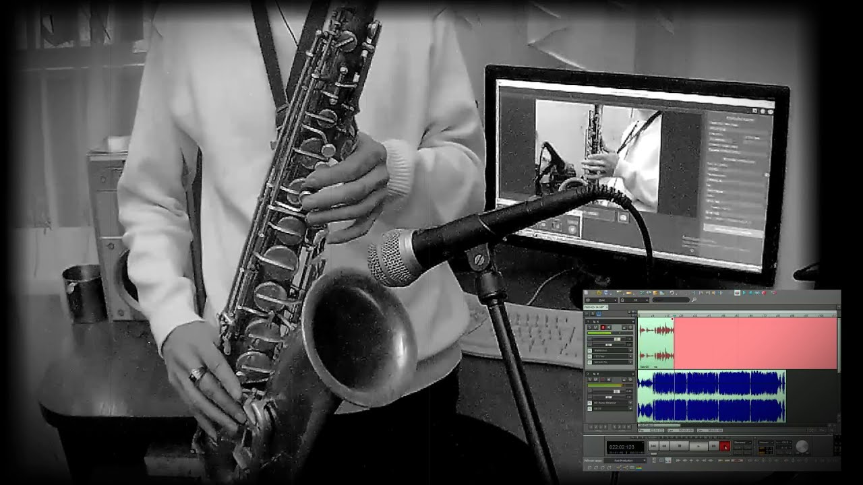Open the second toolbar dropdown beside the search field
Image resolution: width=863 pixels, height=485 pixels.
[634, 300]
